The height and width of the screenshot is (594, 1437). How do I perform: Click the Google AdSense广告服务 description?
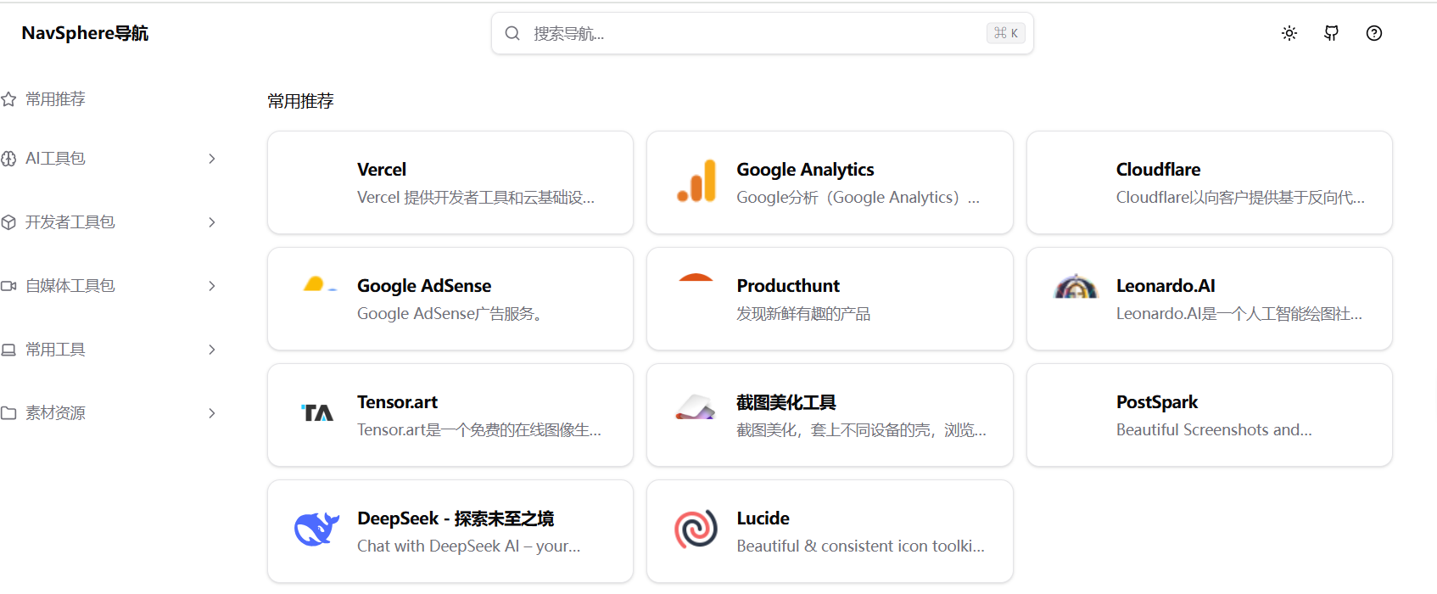450,314
